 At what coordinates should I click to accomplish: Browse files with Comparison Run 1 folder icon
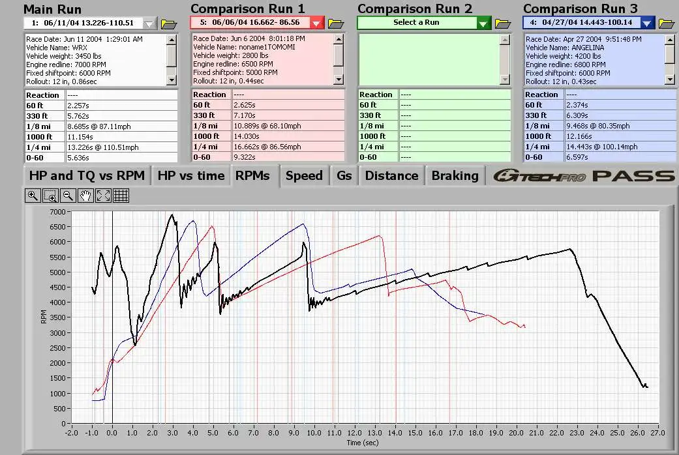[x=336, y=23]
